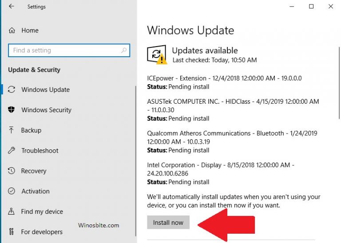Go to the Activation section

tap(36, 192)
